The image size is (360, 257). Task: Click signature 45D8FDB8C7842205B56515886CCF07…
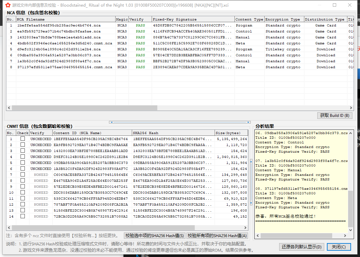pos(192,25)
